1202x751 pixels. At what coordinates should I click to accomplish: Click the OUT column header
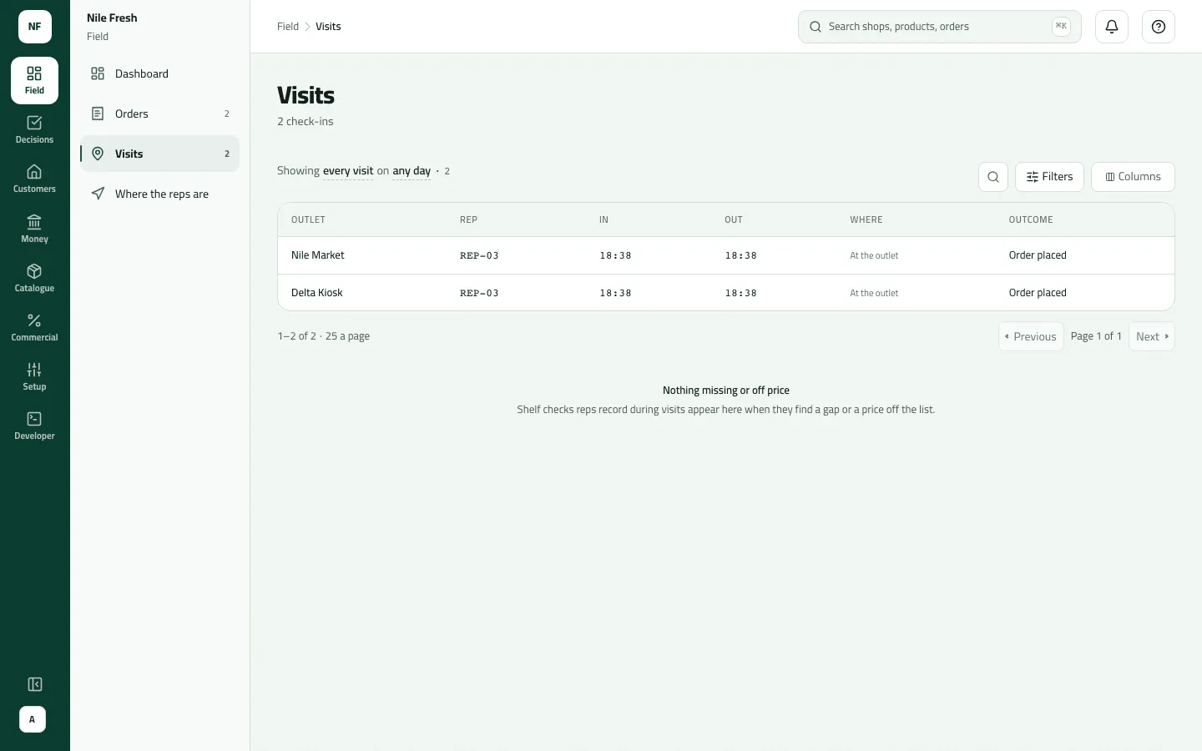(x=734, y=220)
